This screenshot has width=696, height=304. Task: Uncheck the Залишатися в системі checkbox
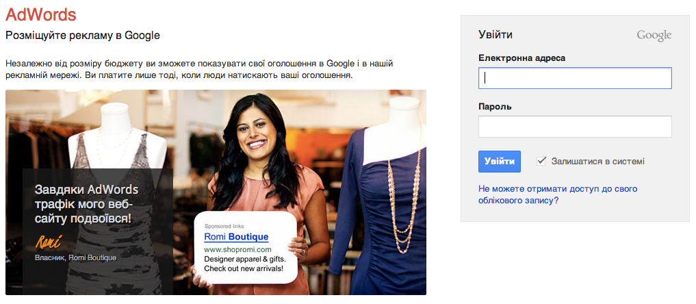541,161
